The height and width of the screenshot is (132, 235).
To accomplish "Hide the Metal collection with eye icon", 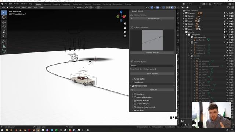I will click(x=229, y=27).
